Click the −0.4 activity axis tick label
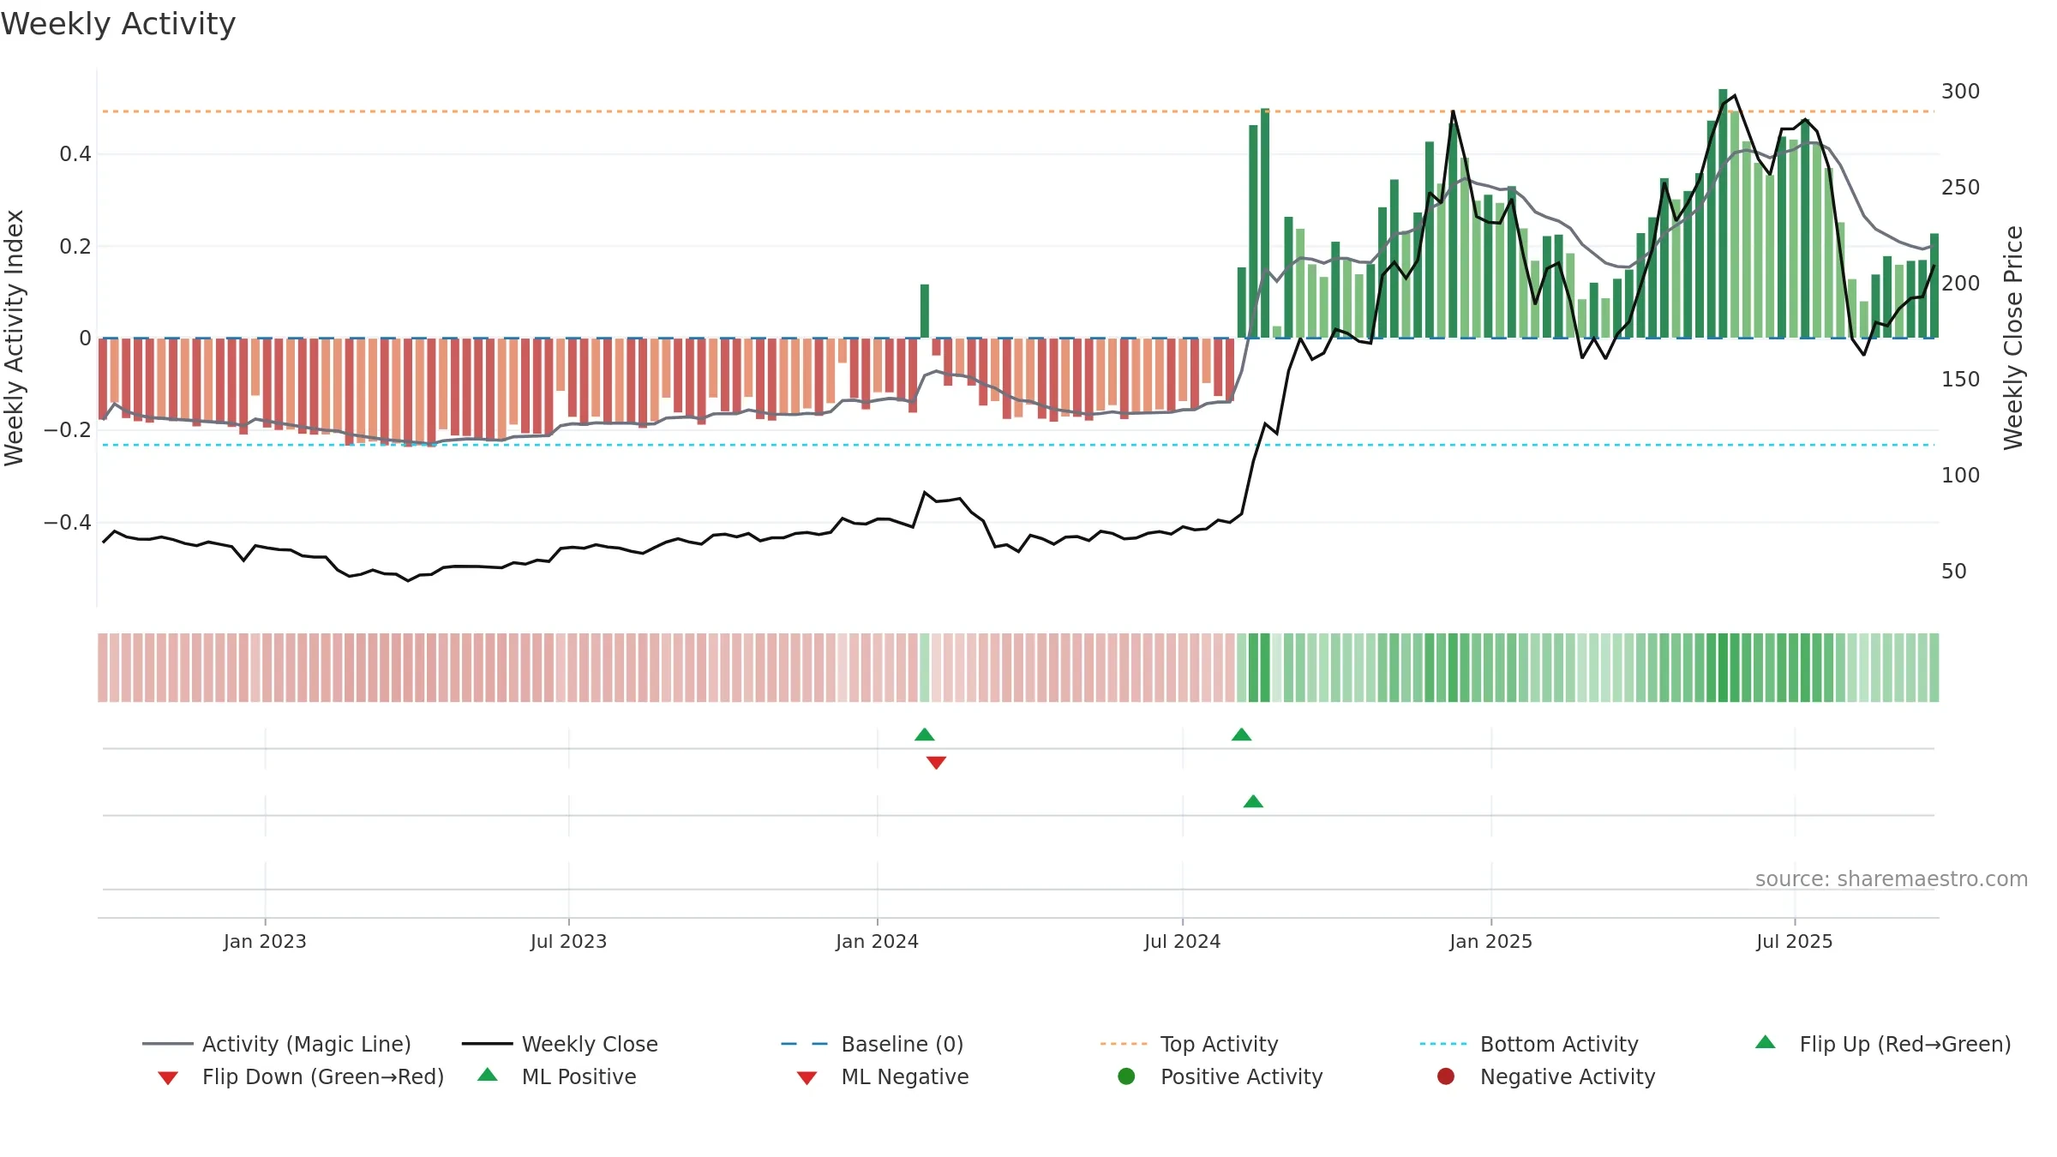Viewport: 2057px width, 1157px height. tap(68, 523)
